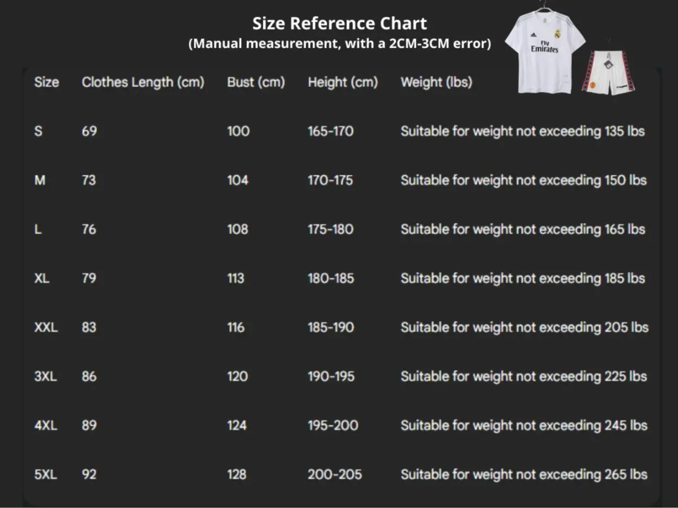Select the 3XL size row label
678x508 pixels.
pyautogui.click(x=45, y=376)
